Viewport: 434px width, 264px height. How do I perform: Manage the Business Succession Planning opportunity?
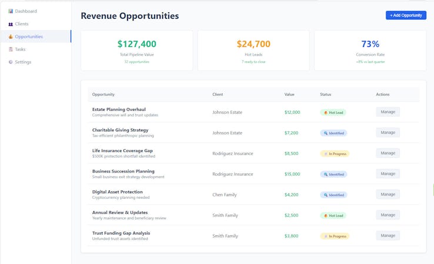tap(388, 174)
